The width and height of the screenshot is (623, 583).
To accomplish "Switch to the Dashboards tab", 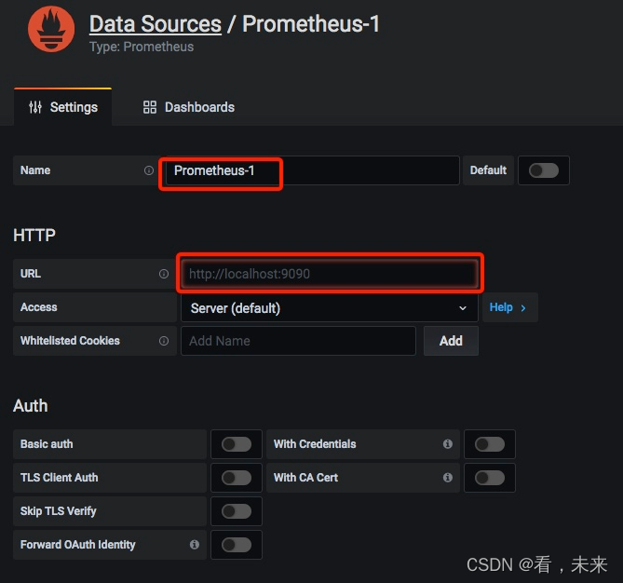I will point(189,107).
